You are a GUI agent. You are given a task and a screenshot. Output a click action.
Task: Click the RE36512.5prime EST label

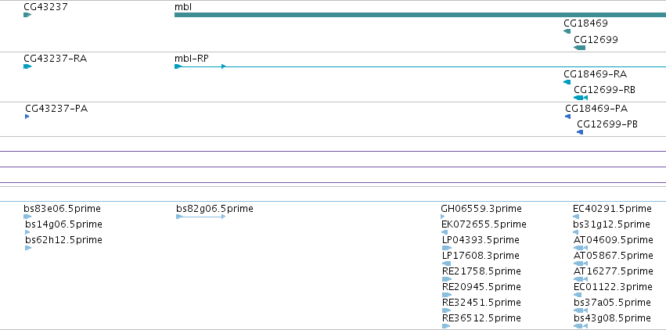click(481, 318)
